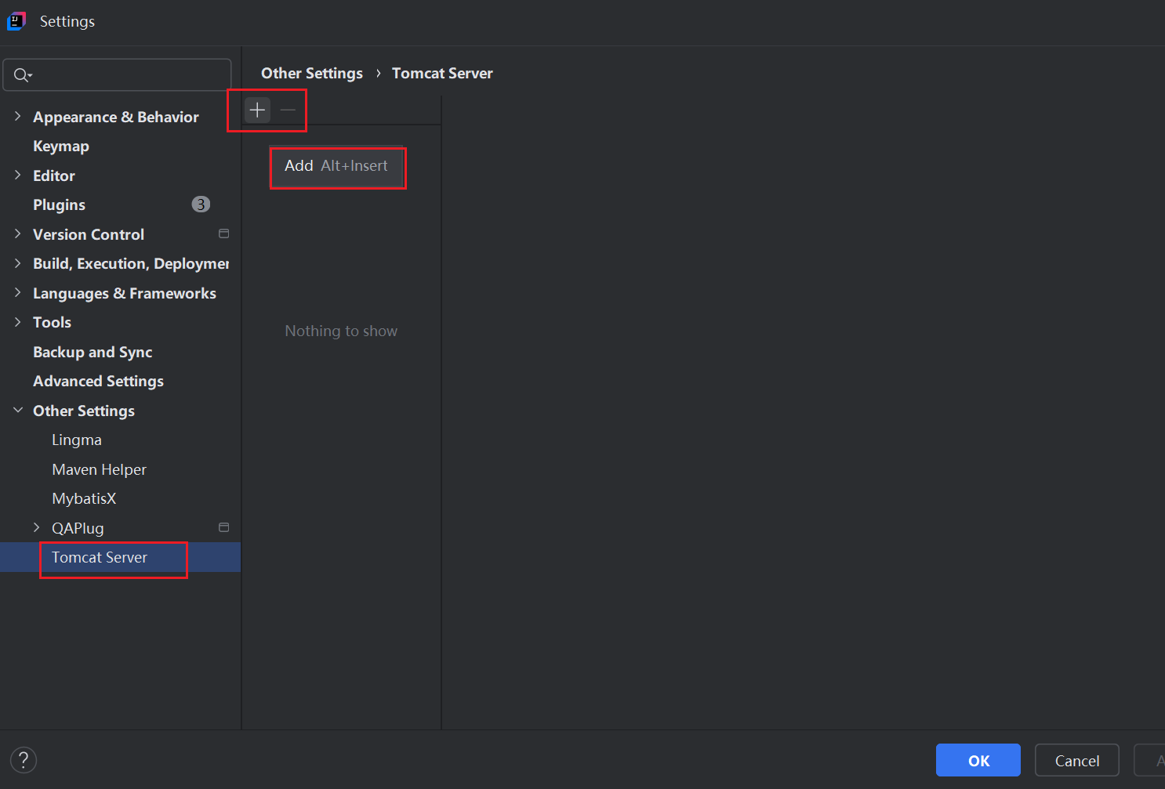Click the plus Add server icon

point(257,110)
